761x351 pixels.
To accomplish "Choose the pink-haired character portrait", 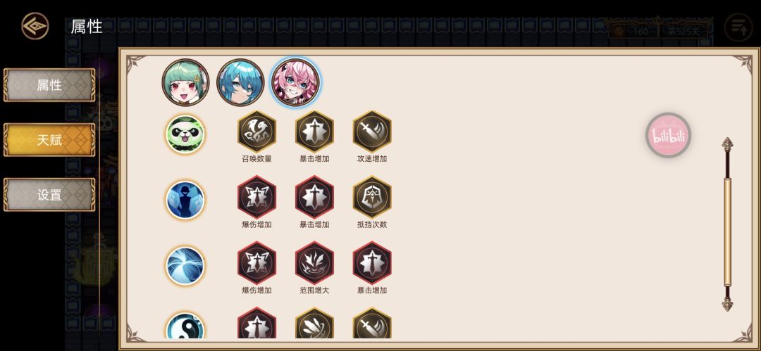I will (x=295, y=82).
